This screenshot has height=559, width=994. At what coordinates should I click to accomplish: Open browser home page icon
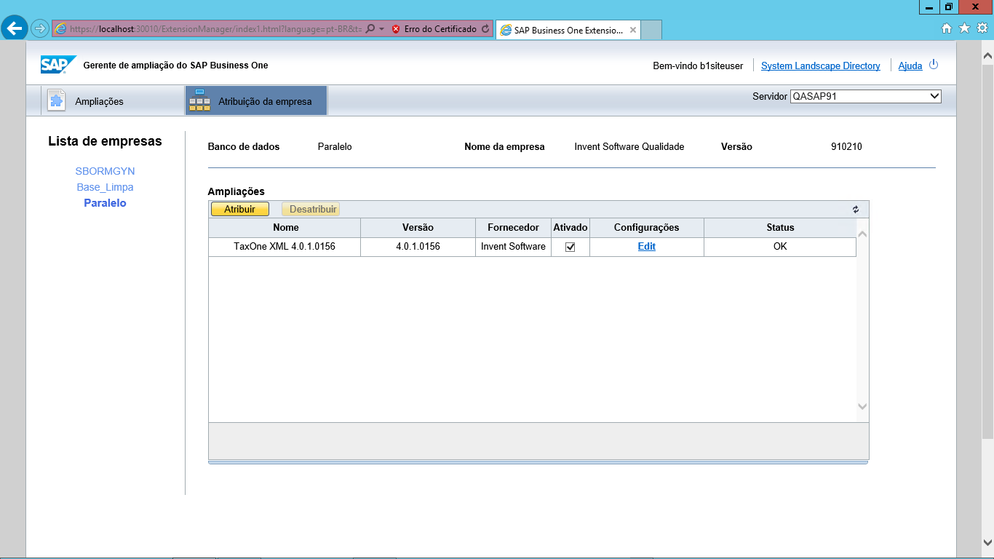(x=947, y=28)
